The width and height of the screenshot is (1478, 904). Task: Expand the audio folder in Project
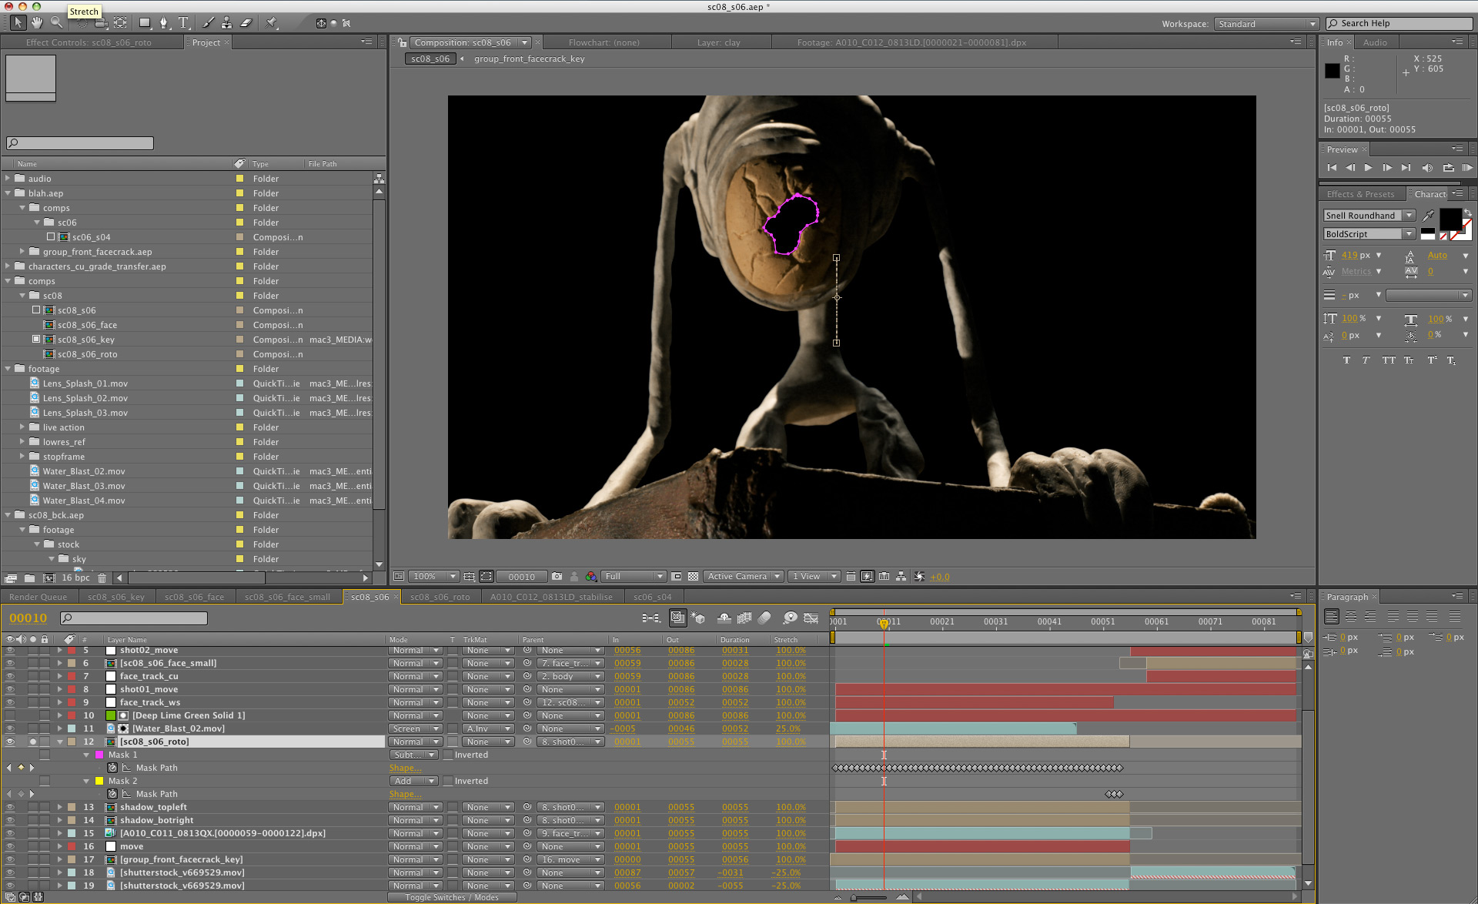8,178
